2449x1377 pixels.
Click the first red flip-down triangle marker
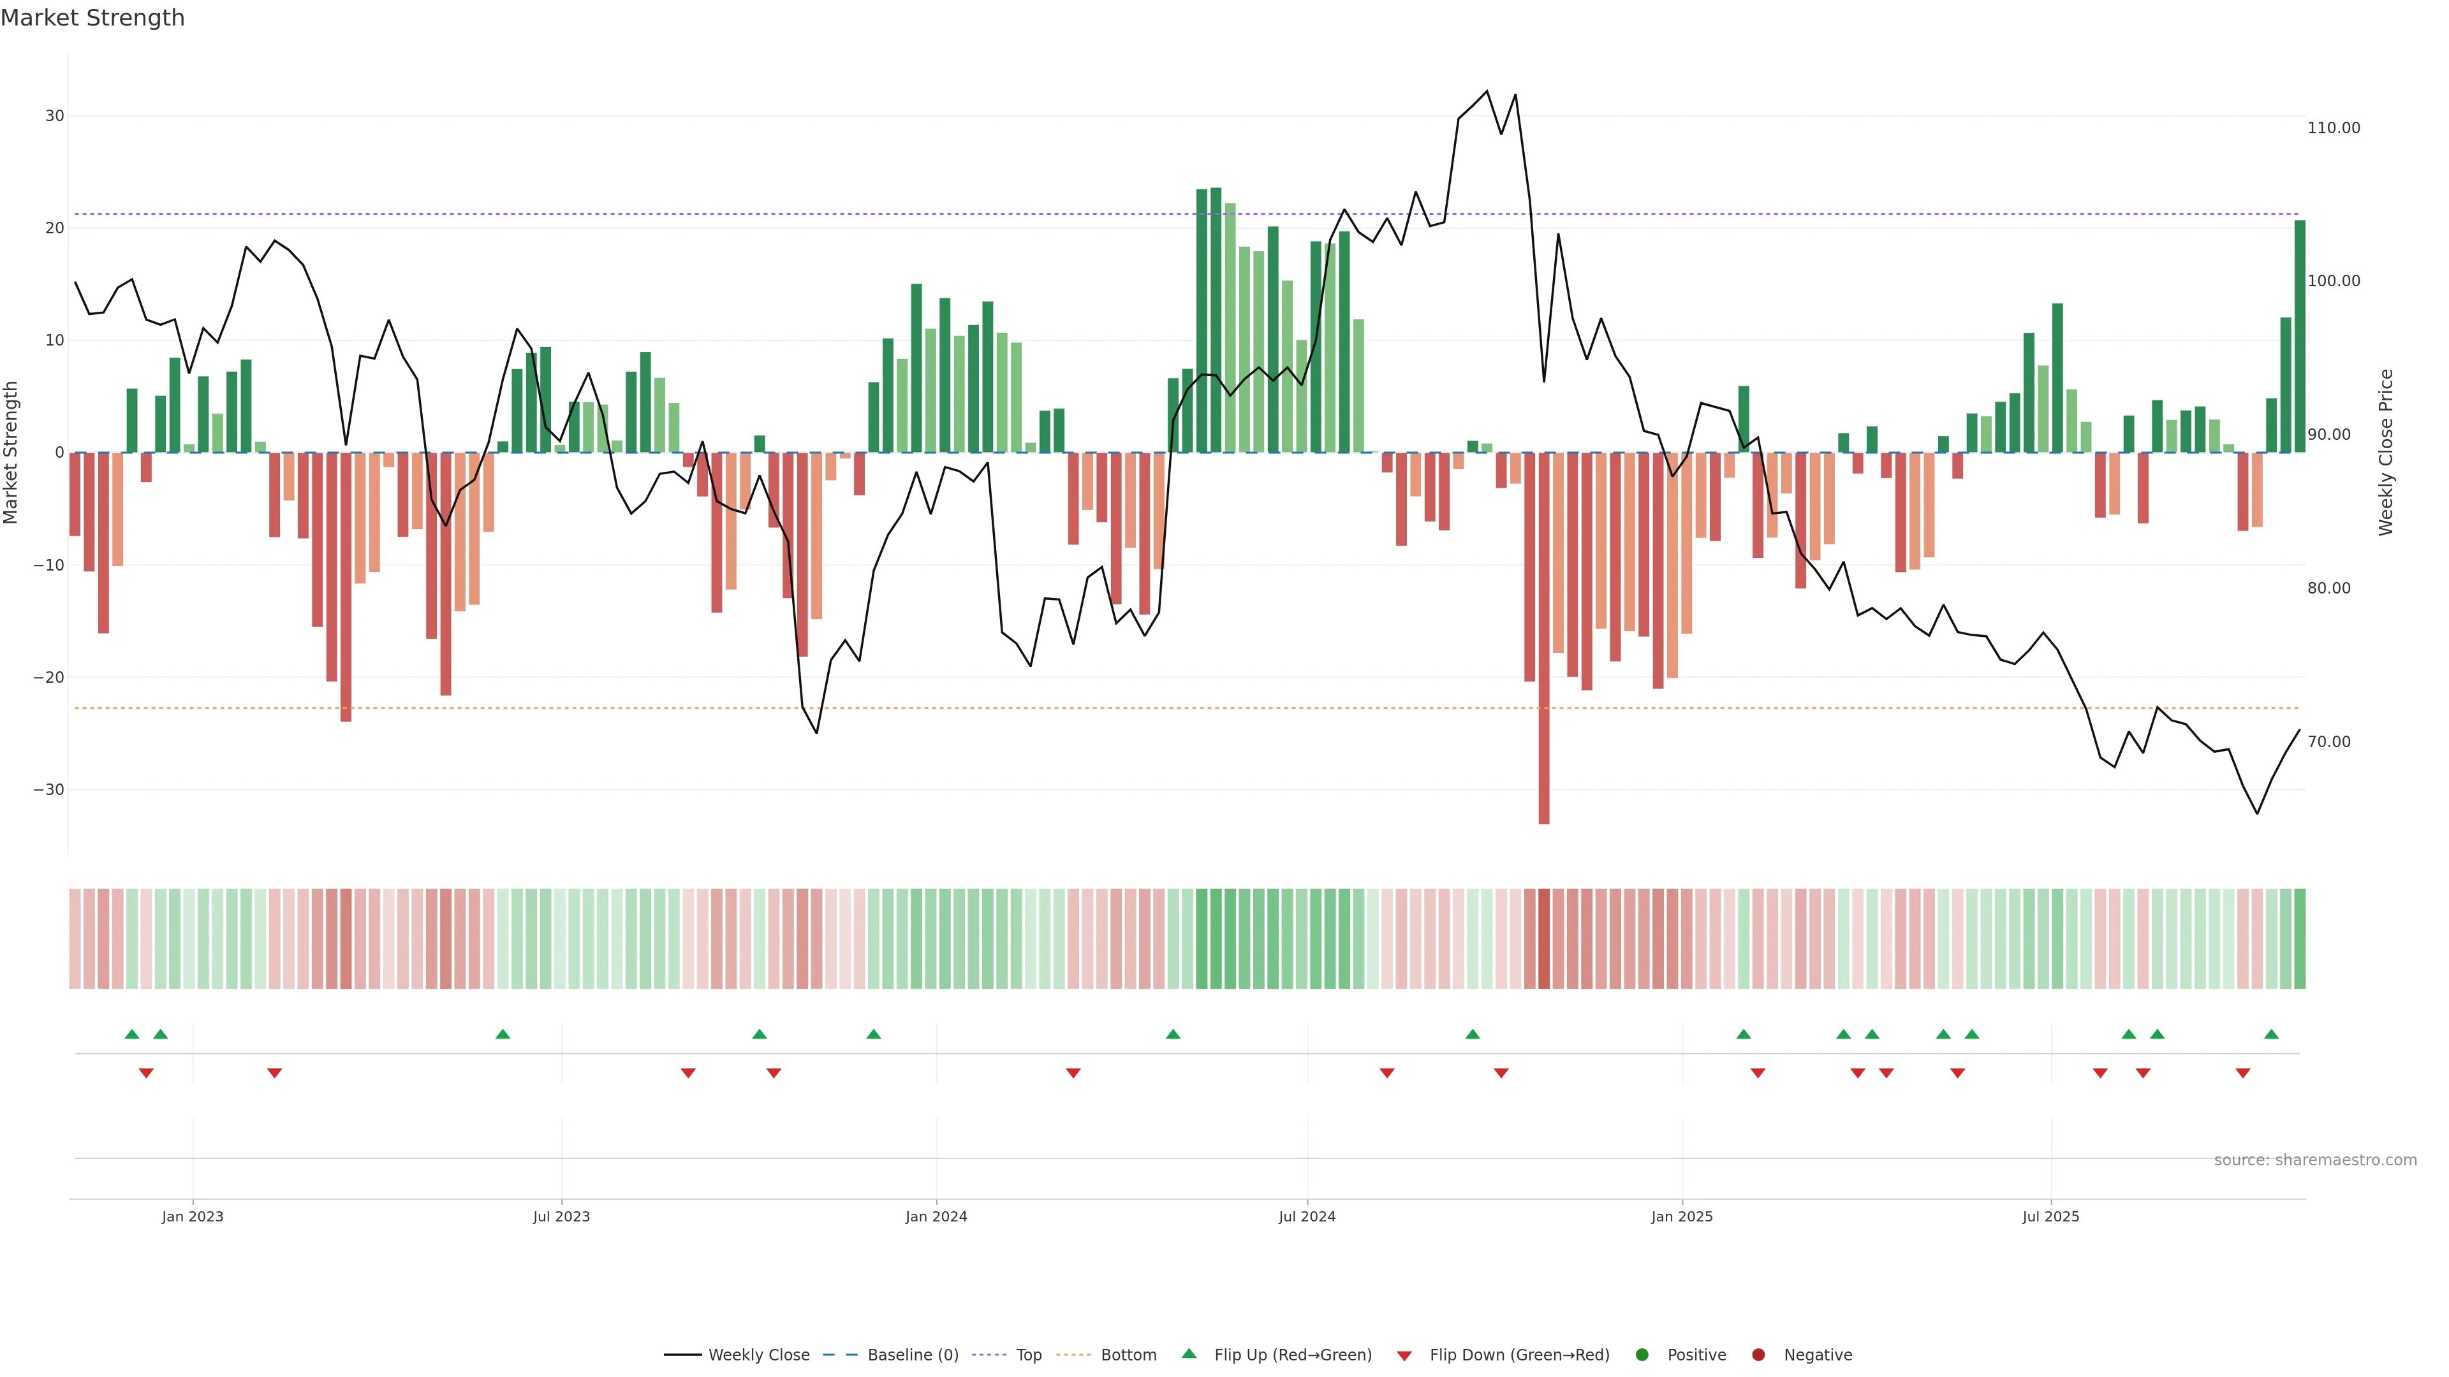pyautogui.click(x=147, y=1073)
